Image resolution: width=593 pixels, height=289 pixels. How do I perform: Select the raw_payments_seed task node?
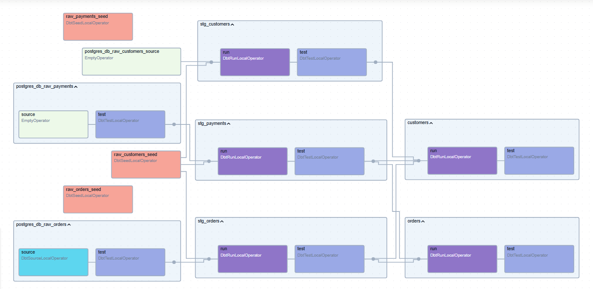click(x=98, y=26)
